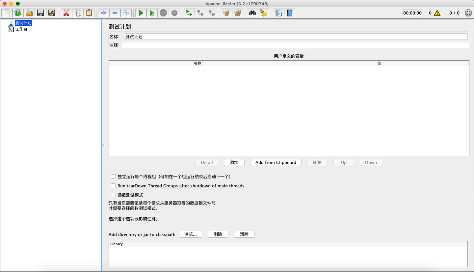Enable 独立运行每个线程组 checkbox
Screen dimensions: 474x272
point(113,177)
